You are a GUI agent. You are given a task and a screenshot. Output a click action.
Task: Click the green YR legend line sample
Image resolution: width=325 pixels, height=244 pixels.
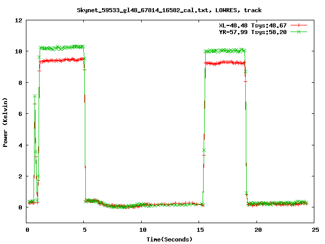pyautogui.click(x=299, y=32)
